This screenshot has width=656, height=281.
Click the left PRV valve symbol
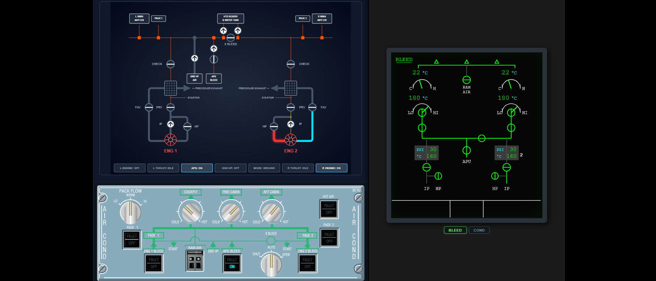tap(170, 107)
